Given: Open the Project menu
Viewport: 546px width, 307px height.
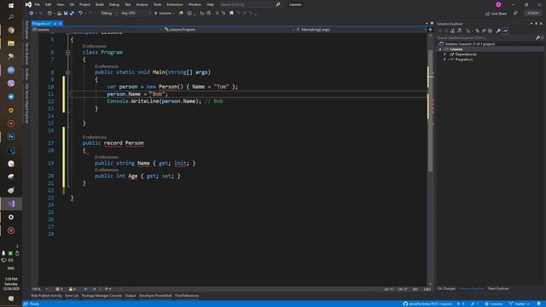Looking at the screenshot, I should click(84, 4).
